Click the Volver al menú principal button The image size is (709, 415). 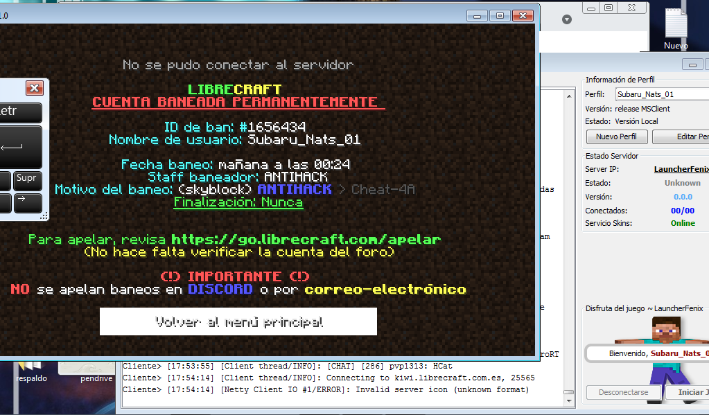tap(238, 322)
